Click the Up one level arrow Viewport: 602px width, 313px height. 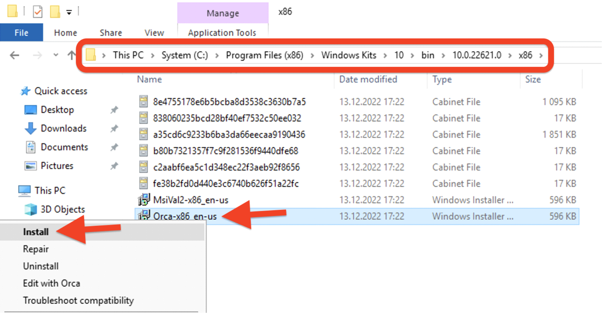pyautogui.click(x=71, y=55)
